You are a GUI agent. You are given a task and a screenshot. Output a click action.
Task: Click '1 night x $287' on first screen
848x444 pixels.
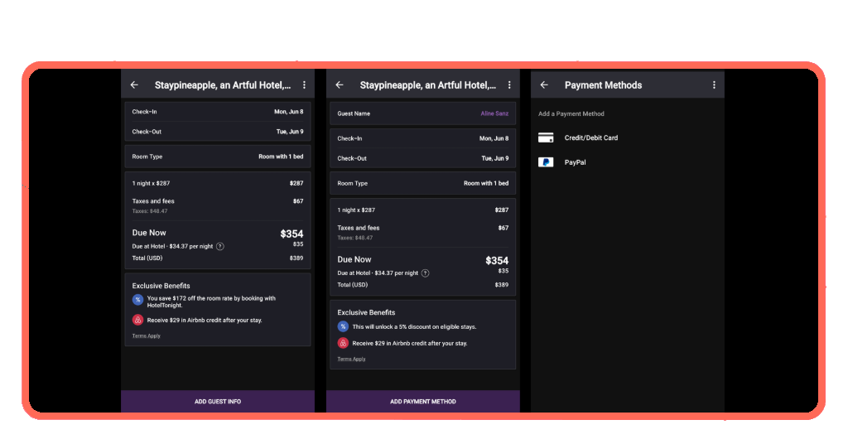(151, 183)
